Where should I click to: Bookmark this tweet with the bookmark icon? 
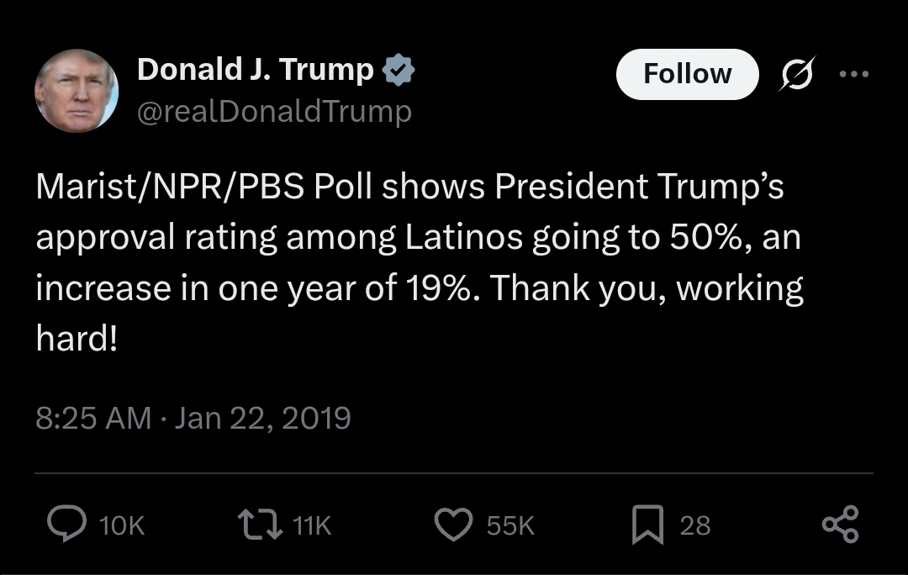[647, 525]
